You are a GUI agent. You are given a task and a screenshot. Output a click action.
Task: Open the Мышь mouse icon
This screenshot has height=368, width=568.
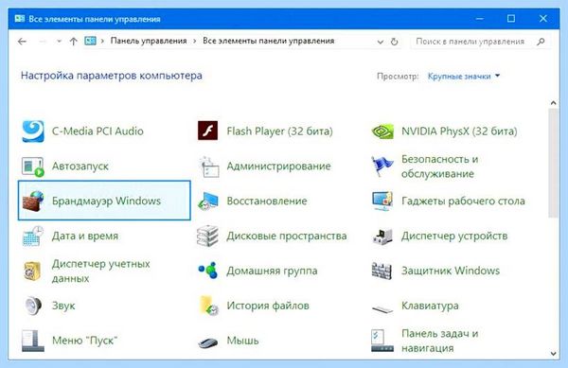tap(208, 342)
